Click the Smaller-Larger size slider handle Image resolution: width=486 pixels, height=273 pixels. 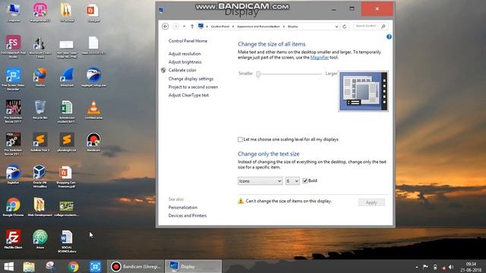[258, 74]
